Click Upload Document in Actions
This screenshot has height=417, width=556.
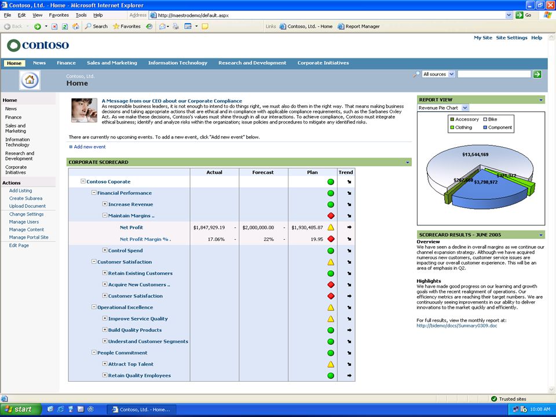(27, 206)
